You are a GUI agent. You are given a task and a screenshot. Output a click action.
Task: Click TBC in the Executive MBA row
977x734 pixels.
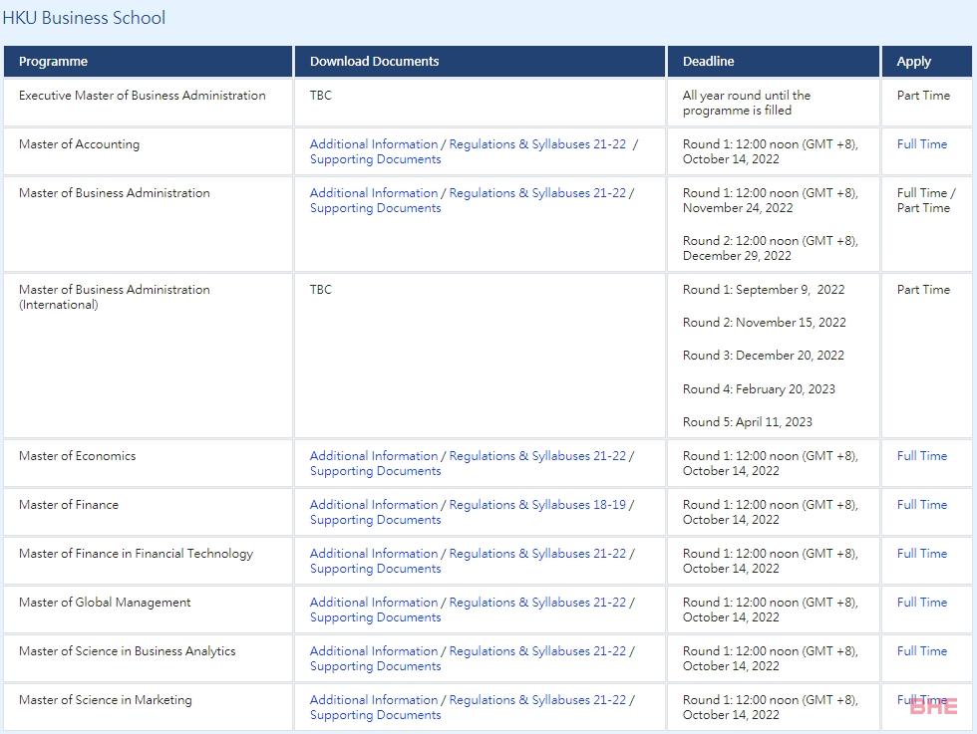coord(321,96)
